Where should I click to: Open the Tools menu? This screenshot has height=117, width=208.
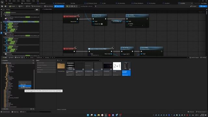pos(33,1)
